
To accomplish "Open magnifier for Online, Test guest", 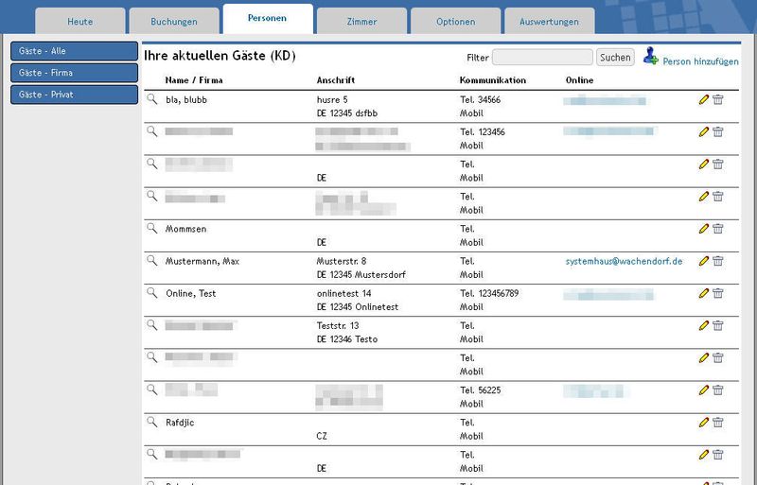I will (152, 293).
